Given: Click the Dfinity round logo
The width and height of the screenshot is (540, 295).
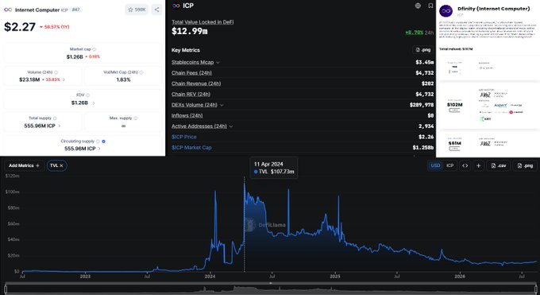Looking at the screenshot, I should 446,11.
